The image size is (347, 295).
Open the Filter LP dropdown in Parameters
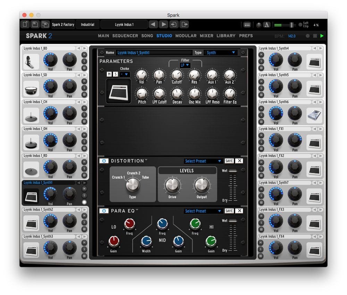(185, 65)
